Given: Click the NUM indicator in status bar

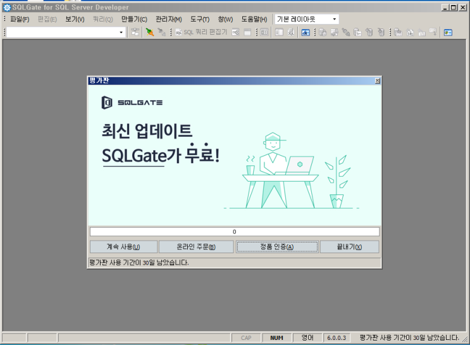Looking at the screenshot, I should point(276,338).
